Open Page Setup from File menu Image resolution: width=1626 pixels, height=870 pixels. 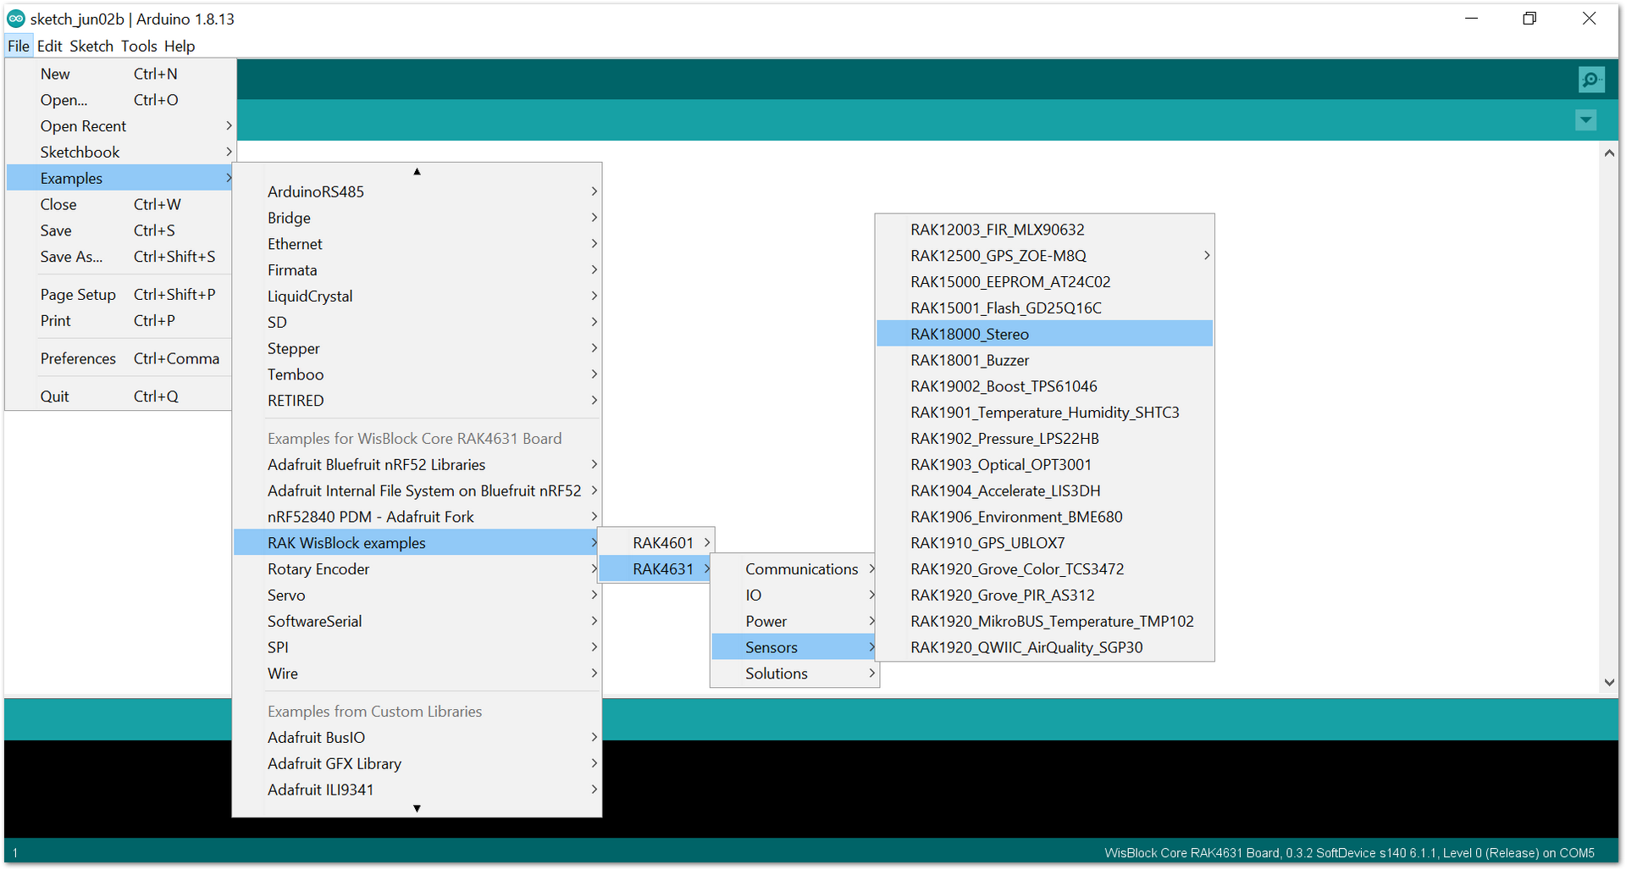coord(119,295)
